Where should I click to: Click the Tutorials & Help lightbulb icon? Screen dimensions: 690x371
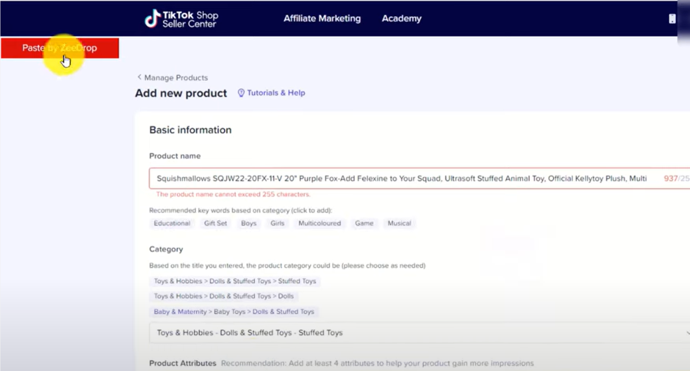click(x=241, y=93)
